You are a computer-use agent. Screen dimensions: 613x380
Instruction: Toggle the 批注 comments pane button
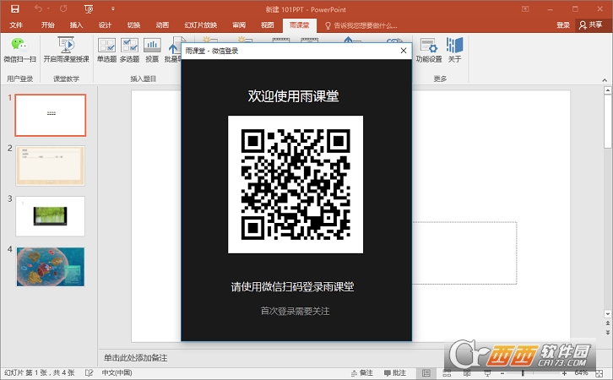pyautogui.click(x=395, y=372)
